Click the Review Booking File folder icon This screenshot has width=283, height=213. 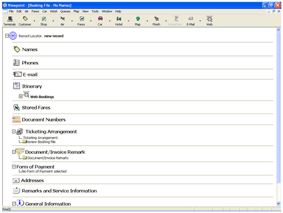point(24,142)
